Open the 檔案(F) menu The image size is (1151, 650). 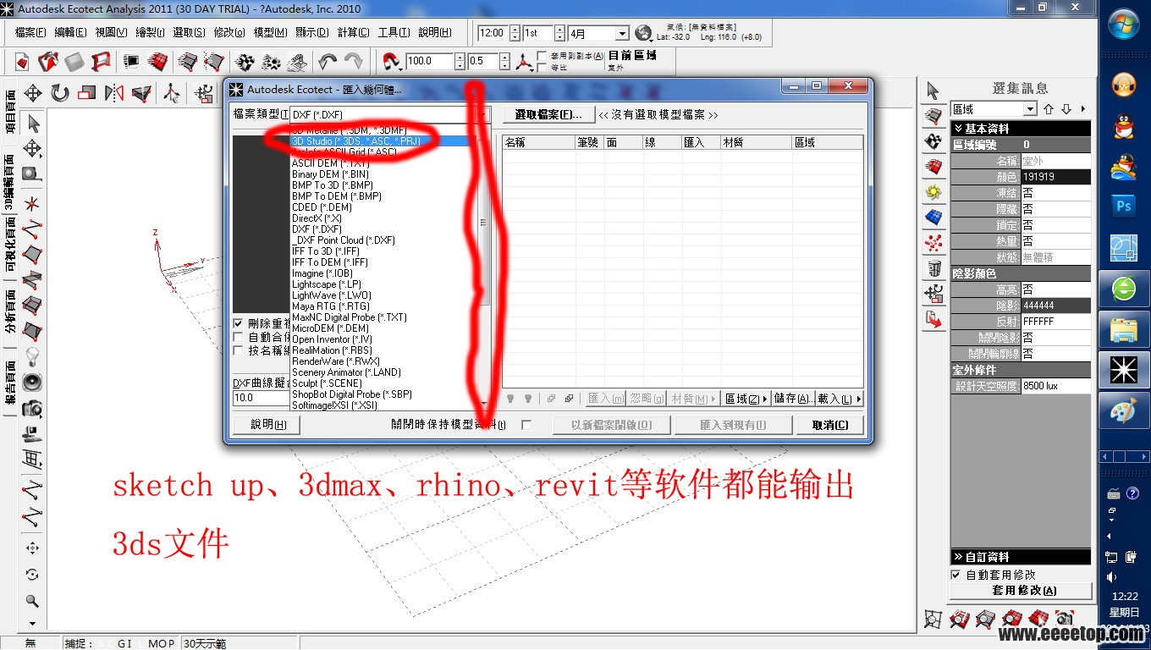(x=30, y=32)
